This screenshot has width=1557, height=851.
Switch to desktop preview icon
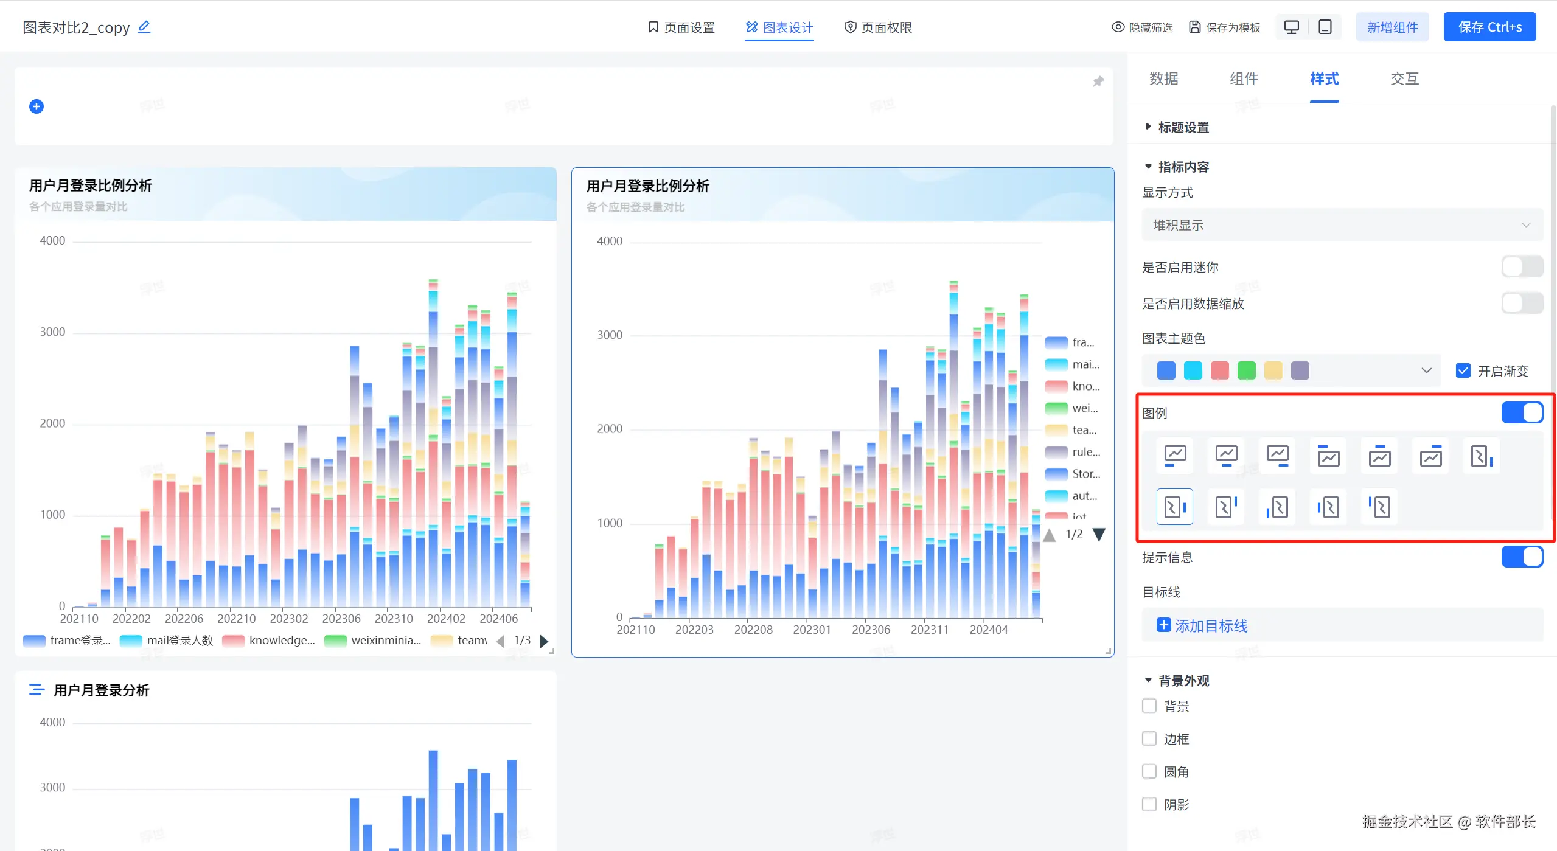(1291, 27)
